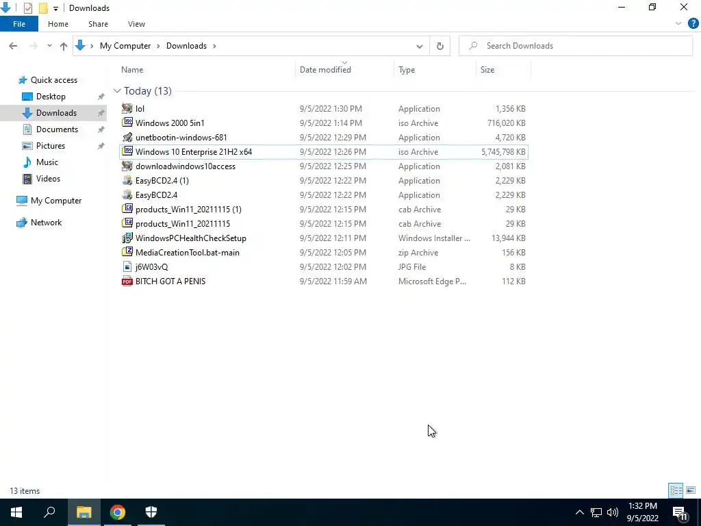Click the products_Win11_20211115 (1) cab icon
The height and width of the screenshot is (526, 701).
[x=127, y=209]
